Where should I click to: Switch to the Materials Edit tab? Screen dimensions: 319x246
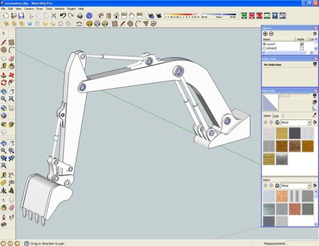coord(276,116)
